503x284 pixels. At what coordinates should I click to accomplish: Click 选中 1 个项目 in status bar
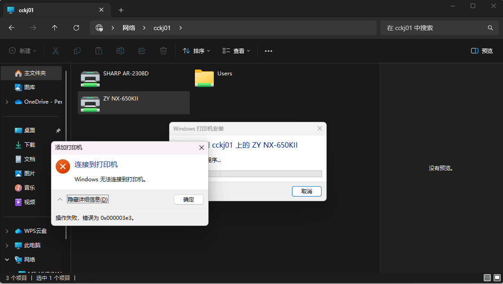point(53,278)
